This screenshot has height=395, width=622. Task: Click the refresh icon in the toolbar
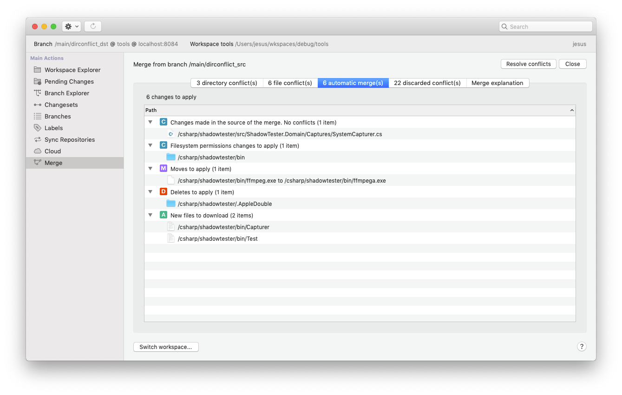point(92,26)
